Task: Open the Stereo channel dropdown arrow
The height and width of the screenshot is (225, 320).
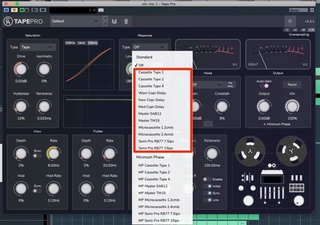Action: pyautogui.click(x=312, y=10)
